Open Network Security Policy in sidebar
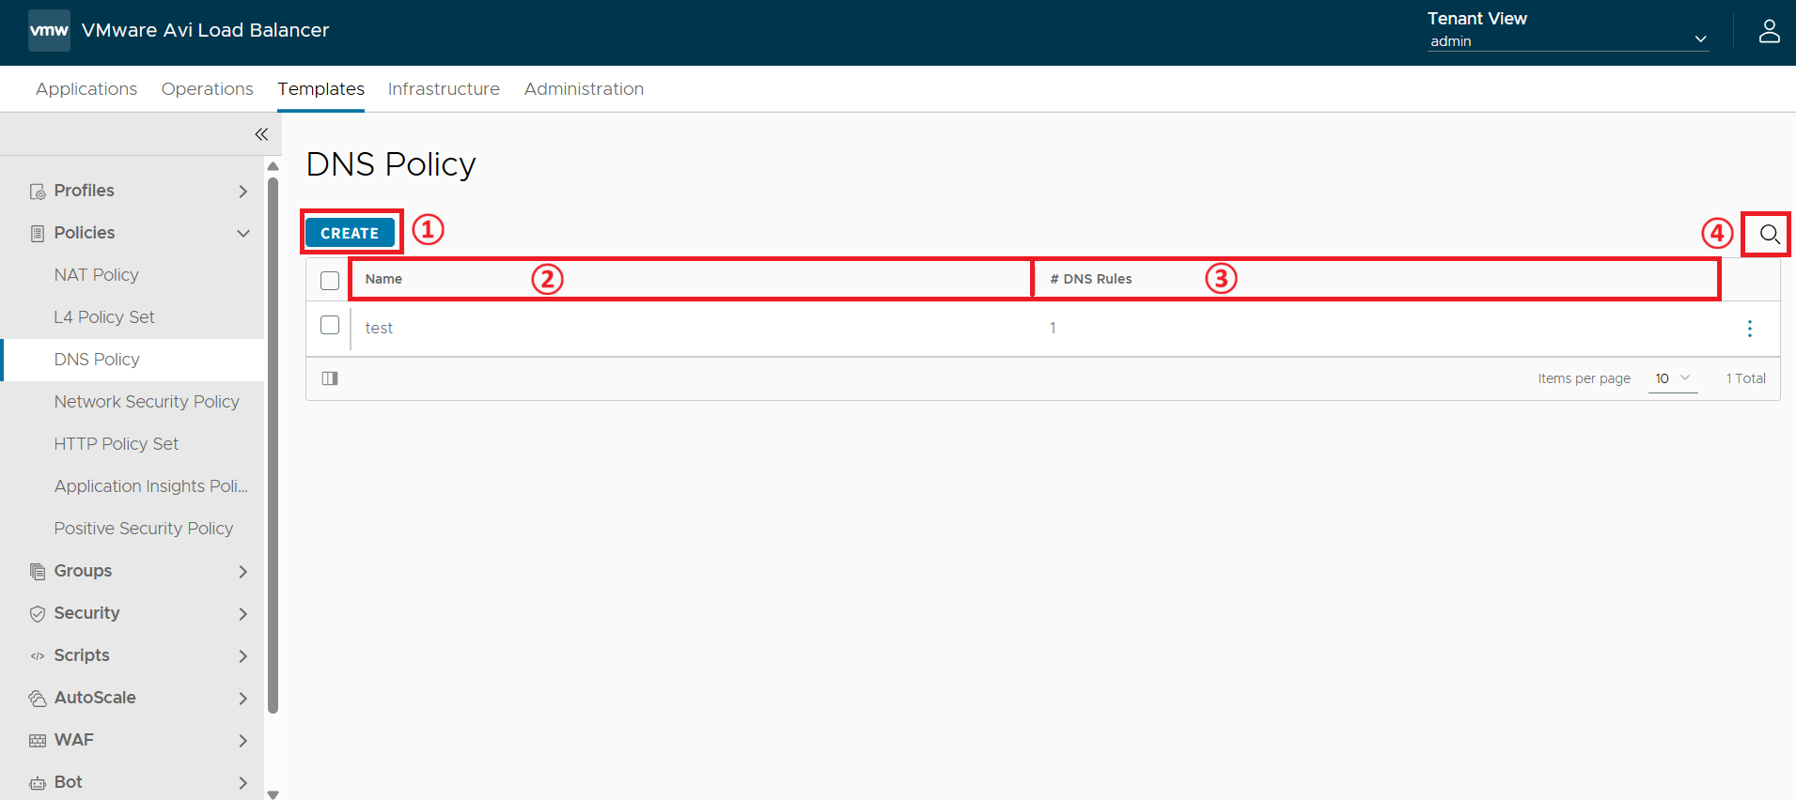This screenshot has height=800, width=1796. click(147, 402)
